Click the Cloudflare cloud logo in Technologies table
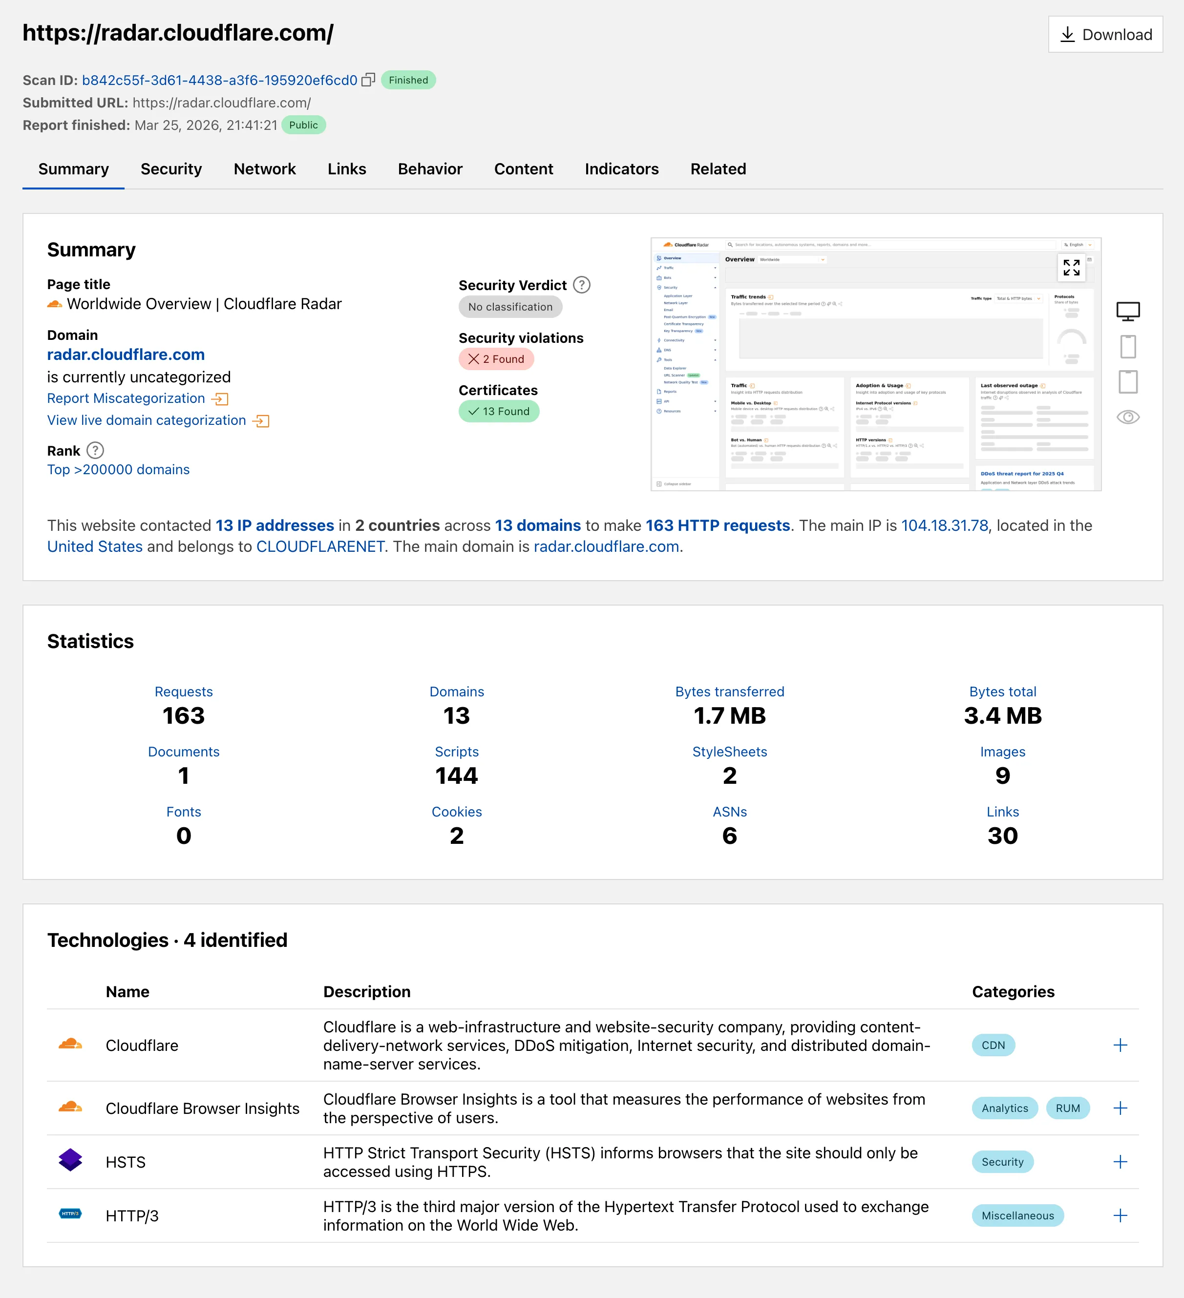Image resolution: width=1184 pixels, height=1298 pixels. point(70,1045)
